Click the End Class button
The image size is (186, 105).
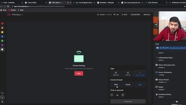[x=146, y=15]
